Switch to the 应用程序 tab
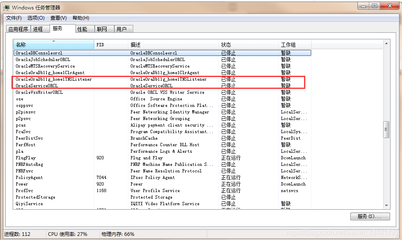The width and height of the screenshot is (402, 240). point(18,29)
